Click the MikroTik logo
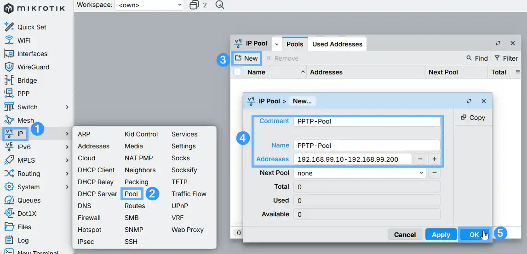Screen dimensions: 527x254 pos(34,8)
